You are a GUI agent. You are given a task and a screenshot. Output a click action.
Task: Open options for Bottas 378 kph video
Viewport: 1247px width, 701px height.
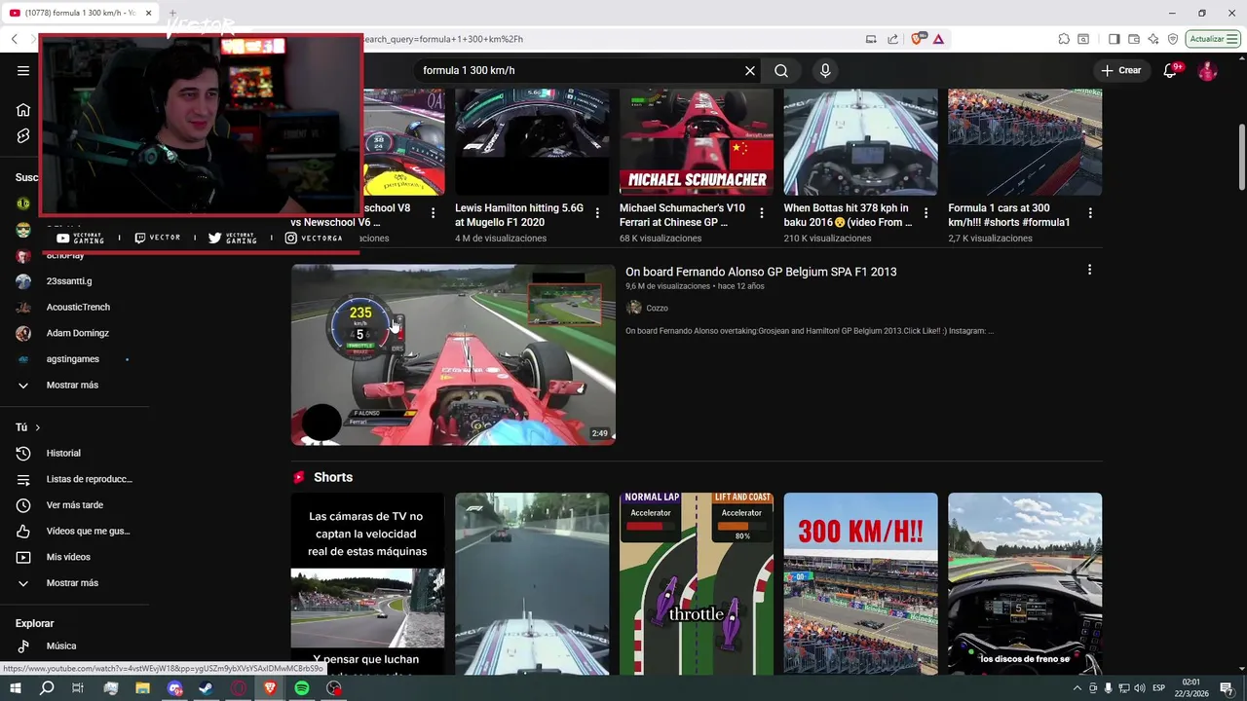926,213
